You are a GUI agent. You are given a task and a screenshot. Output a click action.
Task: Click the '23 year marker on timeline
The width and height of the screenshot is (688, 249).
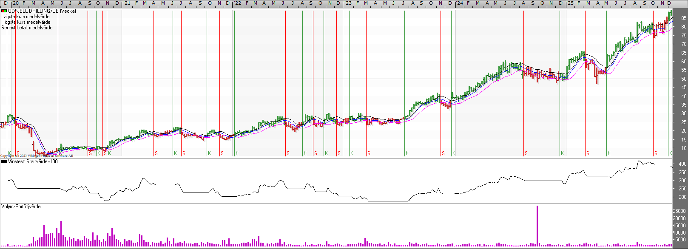tap(348, 3)
